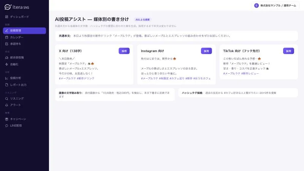Click the Instagram 向け card title
Viewport: 304px width, 171px height.
coord(152,51)
